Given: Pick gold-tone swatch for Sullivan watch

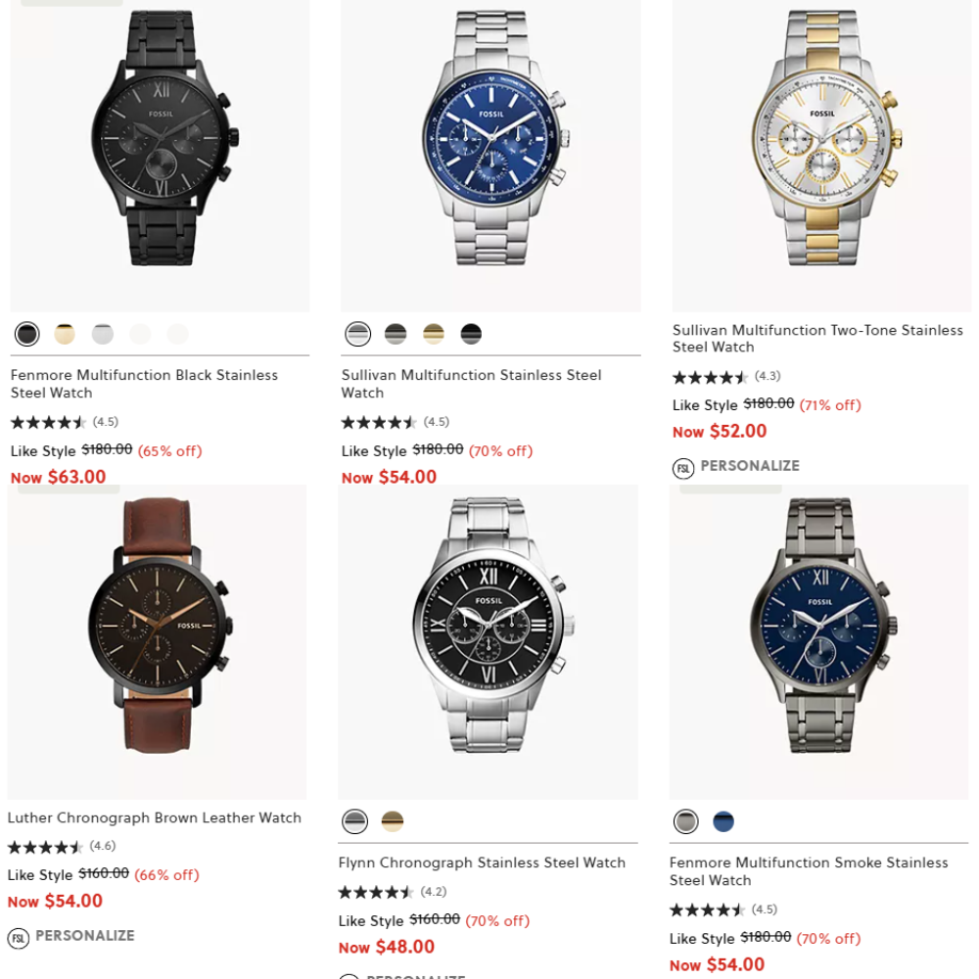Looking at the screenshot, I should pos(434,334).
